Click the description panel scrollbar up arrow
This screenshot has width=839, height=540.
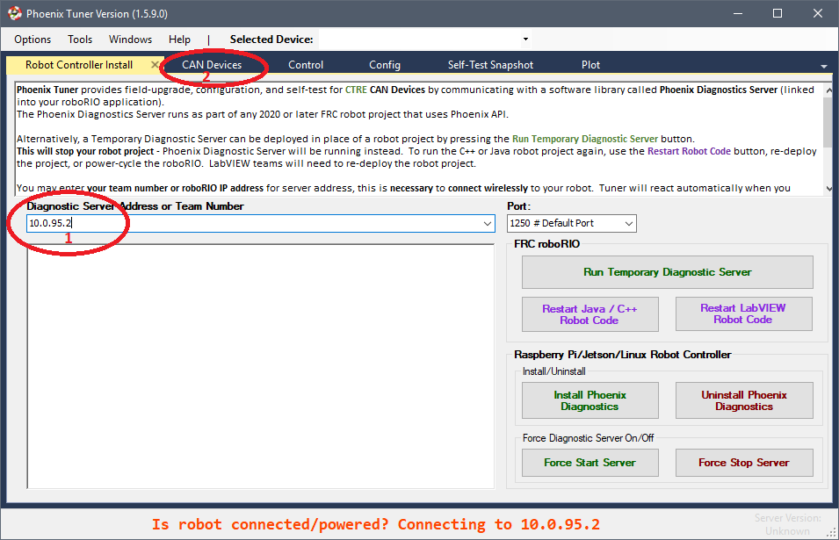pos(828,90)
